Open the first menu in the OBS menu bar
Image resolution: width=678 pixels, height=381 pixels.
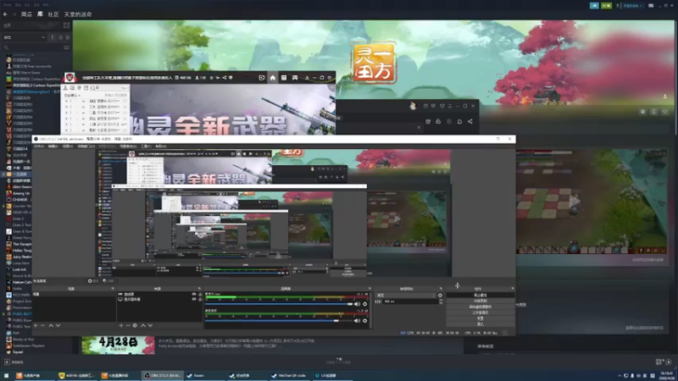click(x=38, y=146)
